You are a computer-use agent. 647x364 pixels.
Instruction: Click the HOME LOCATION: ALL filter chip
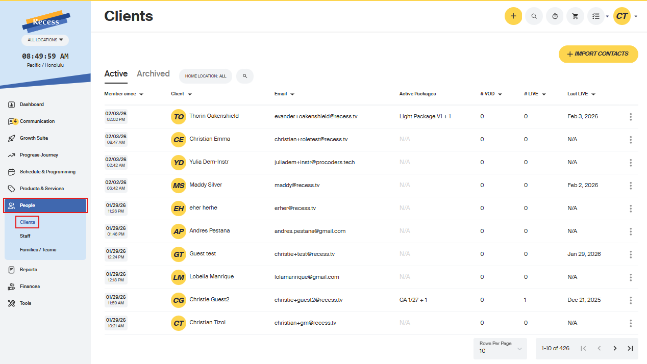(206, 76)
